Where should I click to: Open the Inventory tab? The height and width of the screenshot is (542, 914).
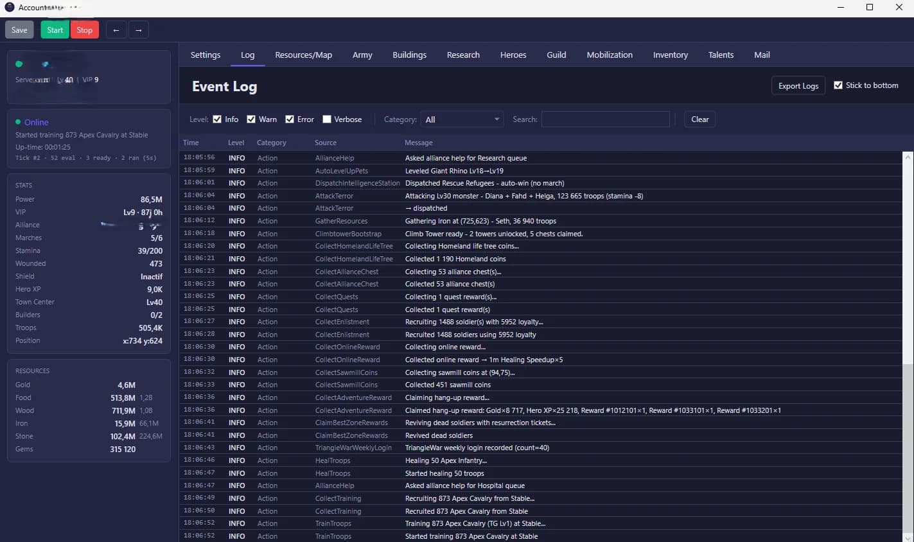coord(670,55)
